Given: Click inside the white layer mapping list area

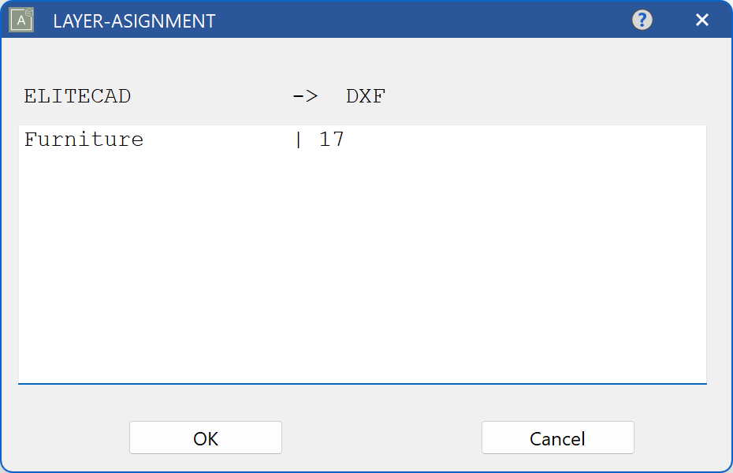Looking at the screenshot, I should point(363,260).
